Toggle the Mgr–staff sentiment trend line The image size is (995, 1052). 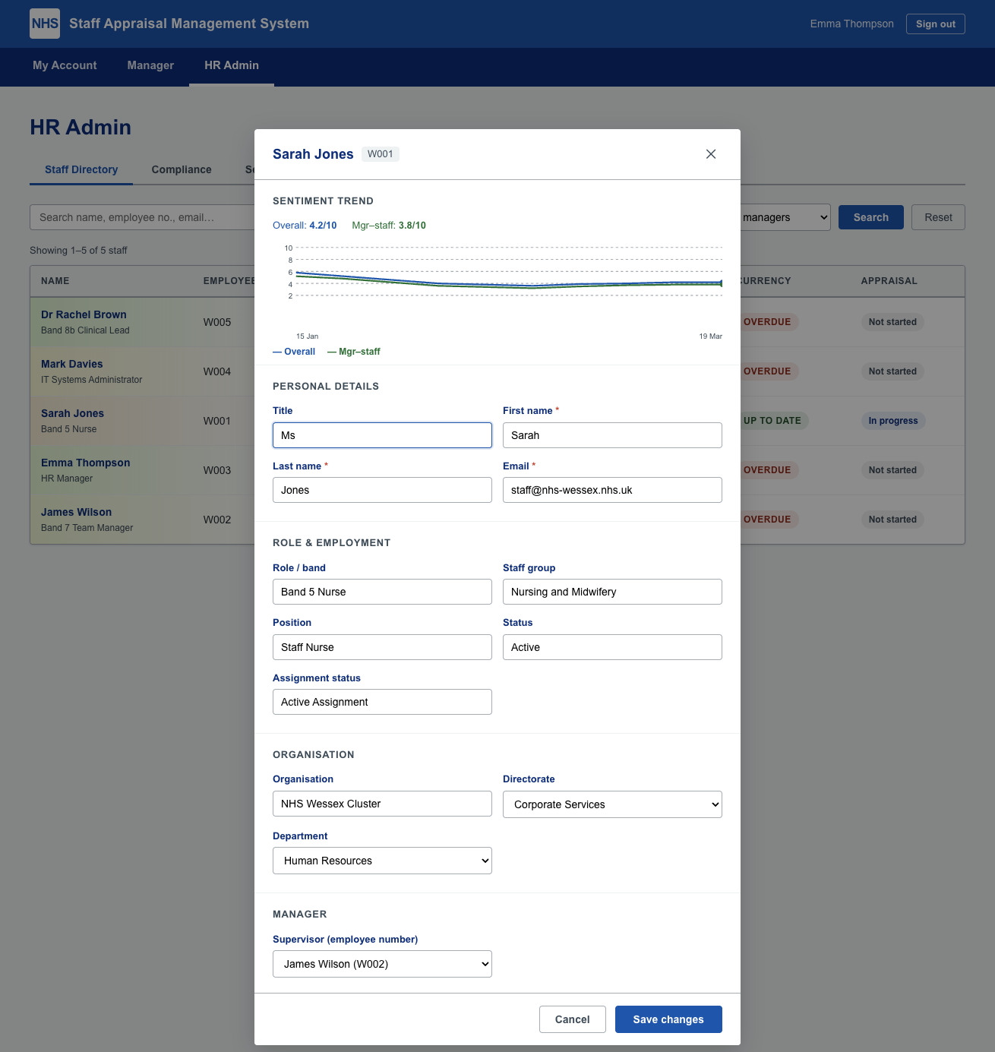(x=355, y=352)
